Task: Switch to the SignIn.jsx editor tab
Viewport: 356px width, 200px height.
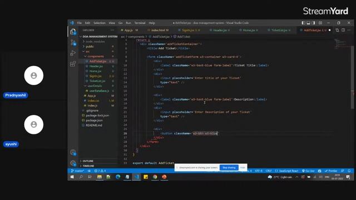Action: [189, 30]
